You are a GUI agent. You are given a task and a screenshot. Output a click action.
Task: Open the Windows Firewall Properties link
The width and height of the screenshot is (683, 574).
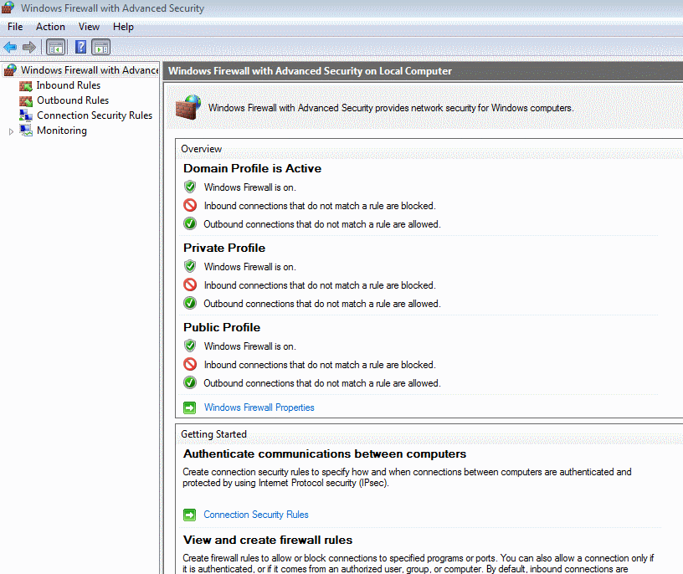click(259, 407)
